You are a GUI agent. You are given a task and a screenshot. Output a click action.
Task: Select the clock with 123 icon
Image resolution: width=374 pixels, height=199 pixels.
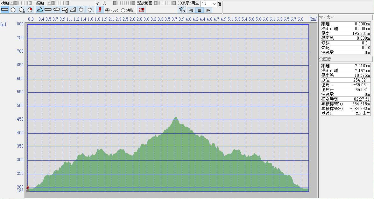(x=22, y=10)
